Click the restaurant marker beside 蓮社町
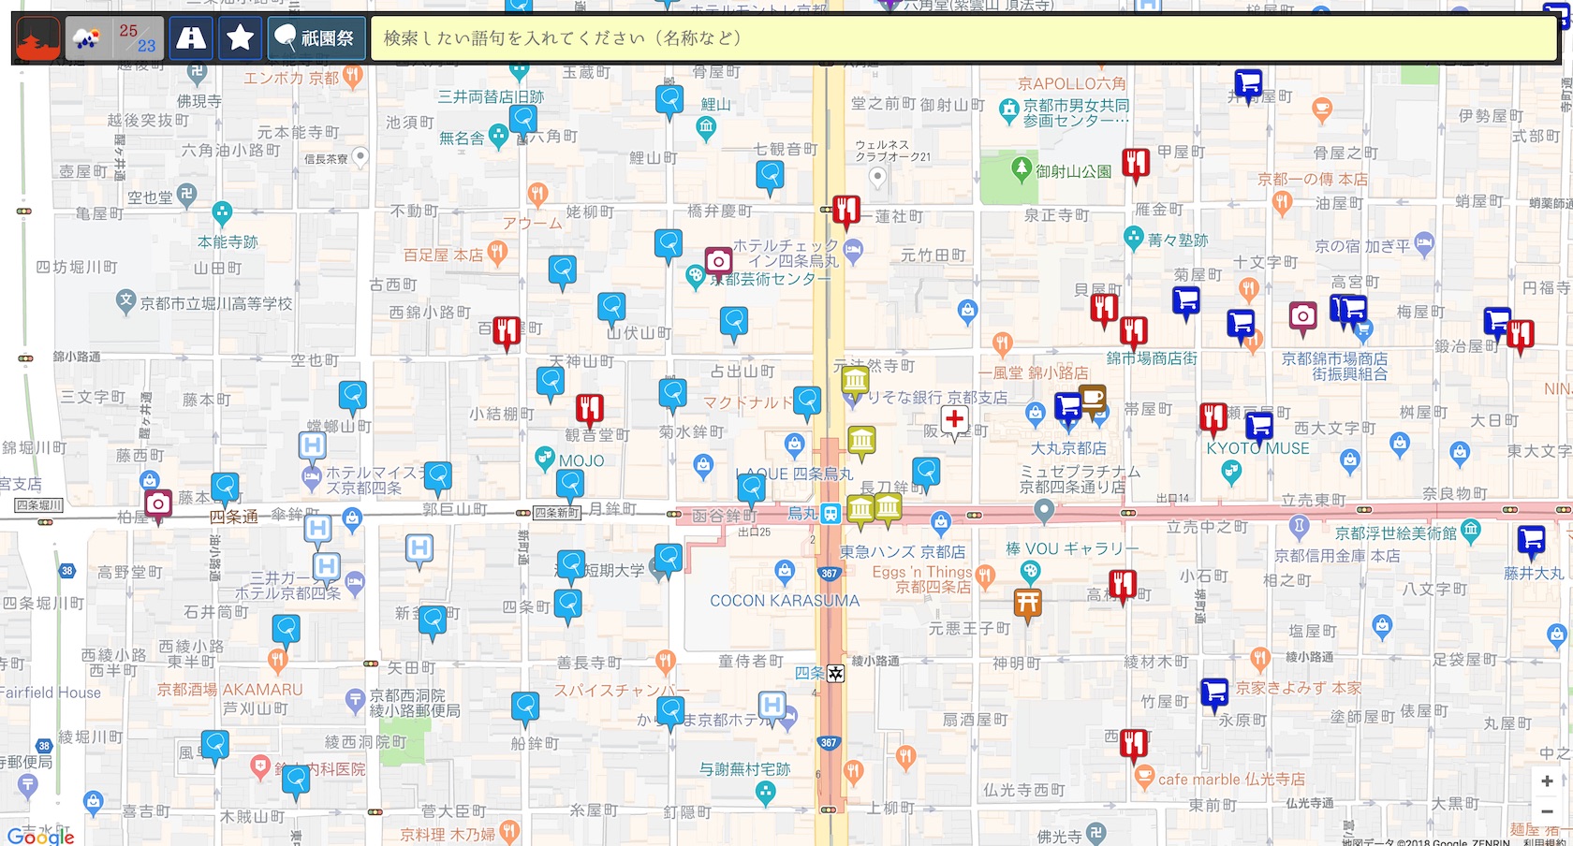 point(846,210)
